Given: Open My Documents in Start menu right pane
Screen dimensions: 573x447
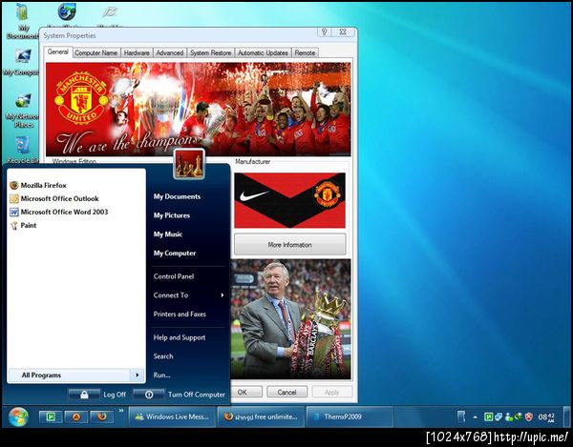Looking at the screenshot, I should (177, 196).
